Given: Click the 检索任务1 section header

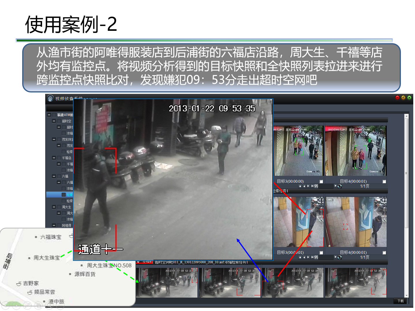Looking at the screenshot, I should 281,191.
